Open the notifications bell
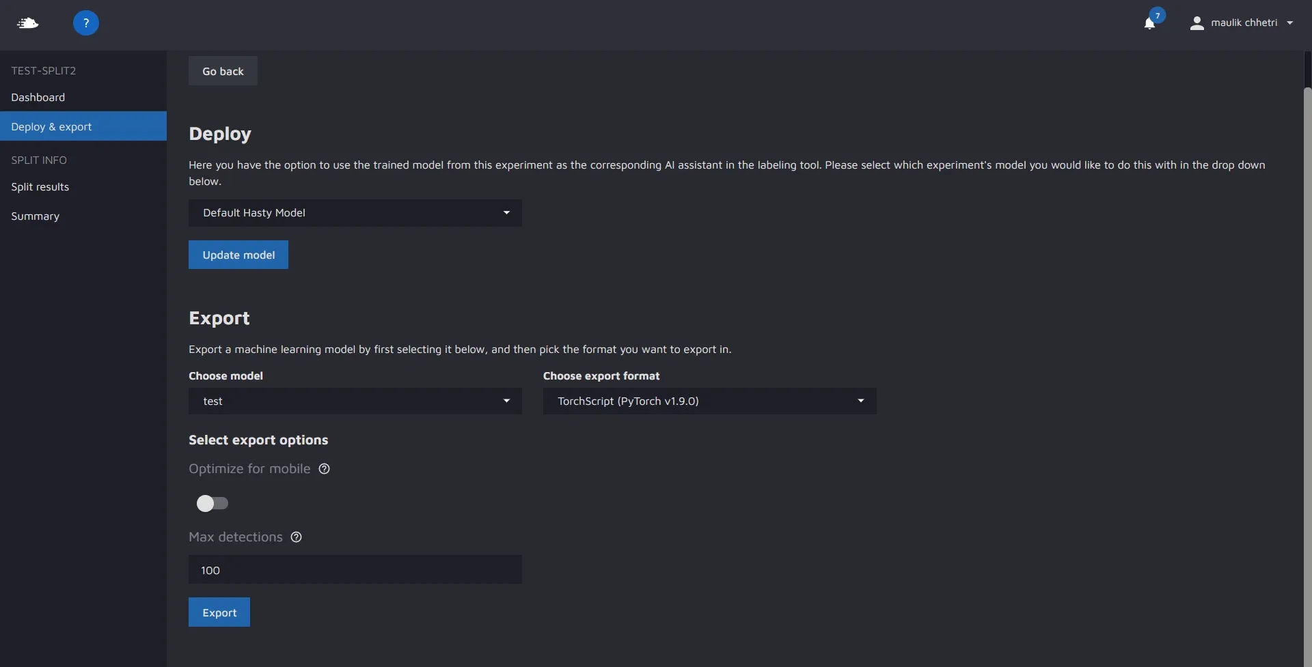 point(1149,23)
